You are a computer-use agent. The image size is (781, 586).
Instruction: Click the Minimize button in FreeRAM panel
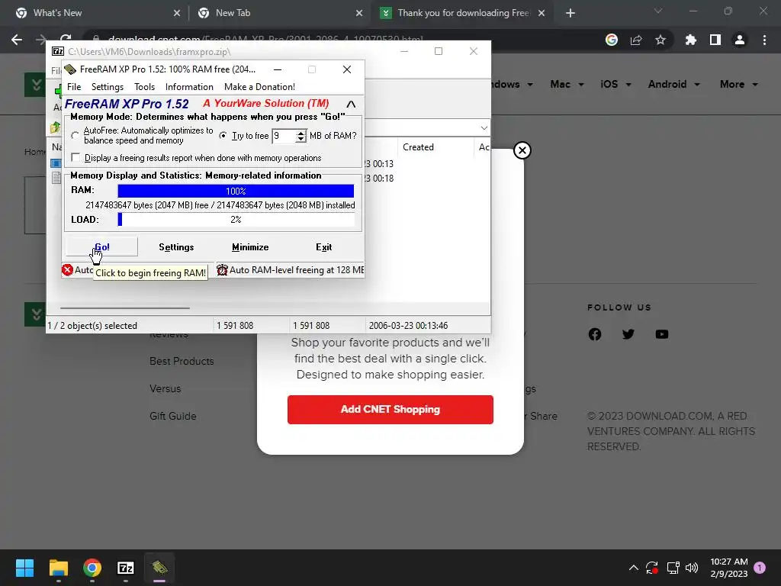coord(250,247)
